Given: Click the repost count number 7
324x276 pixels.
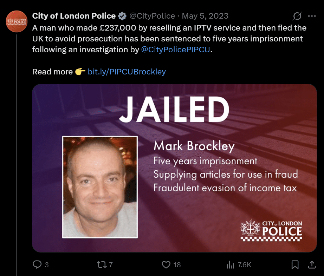Looking at the screenshot, I should (x=111, y=265).
